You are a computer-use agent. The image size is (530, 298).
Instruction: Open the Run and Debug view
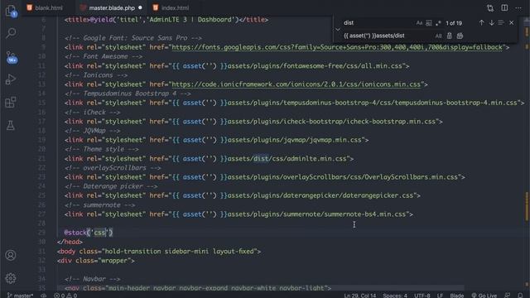[11, 79]
